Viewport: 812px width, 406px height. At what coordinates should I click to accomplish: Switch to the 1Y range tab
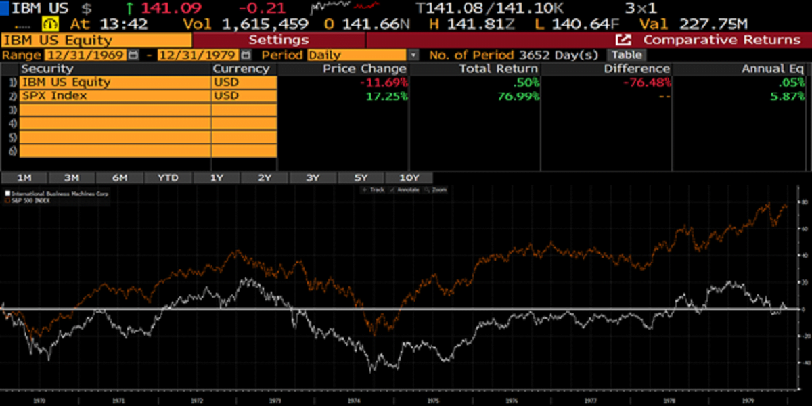coord(217,177)
